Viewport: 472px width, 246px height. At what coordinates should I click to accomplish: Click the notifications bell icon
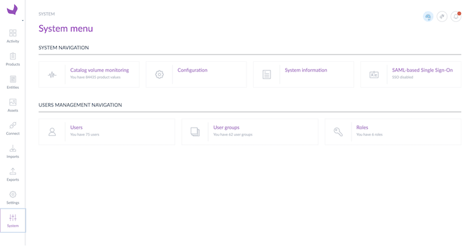click(x=456, y=17)
